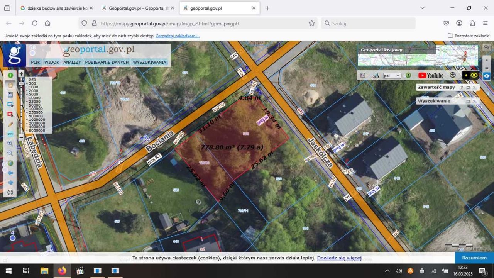Go to previous map view arrow
This screenshot has width=494, height=278.
pos(10,173)
